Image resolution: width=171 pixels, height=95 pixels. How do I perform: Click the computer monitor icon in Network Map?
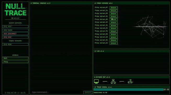click(x=96, y=82)
